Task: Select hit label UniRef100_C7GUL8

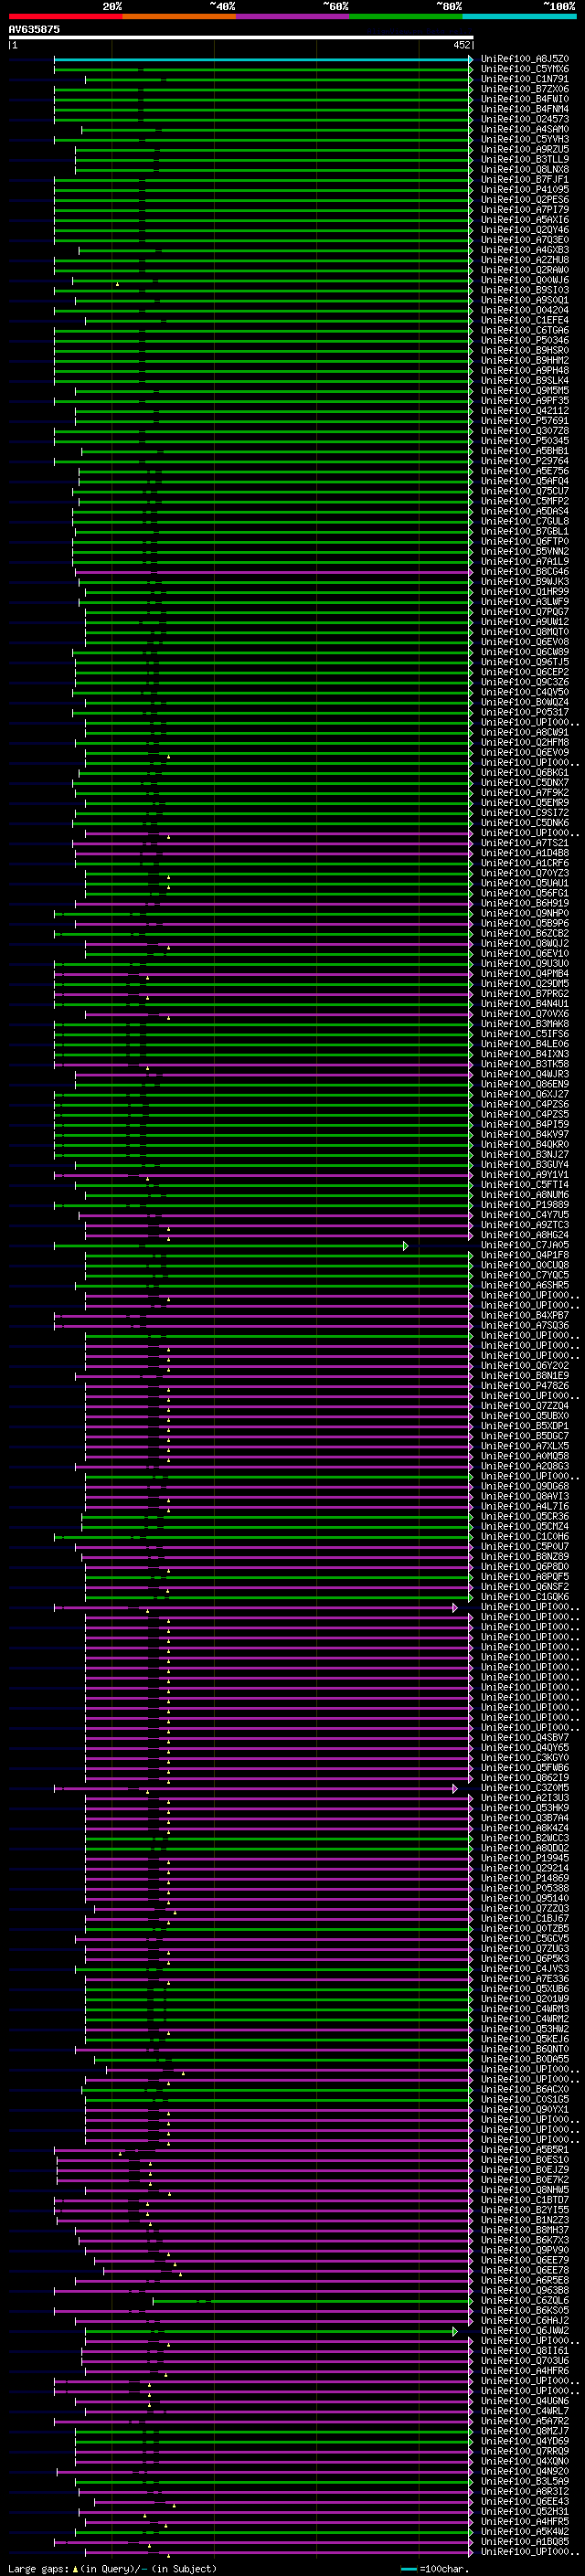Action: coord(525,521)
